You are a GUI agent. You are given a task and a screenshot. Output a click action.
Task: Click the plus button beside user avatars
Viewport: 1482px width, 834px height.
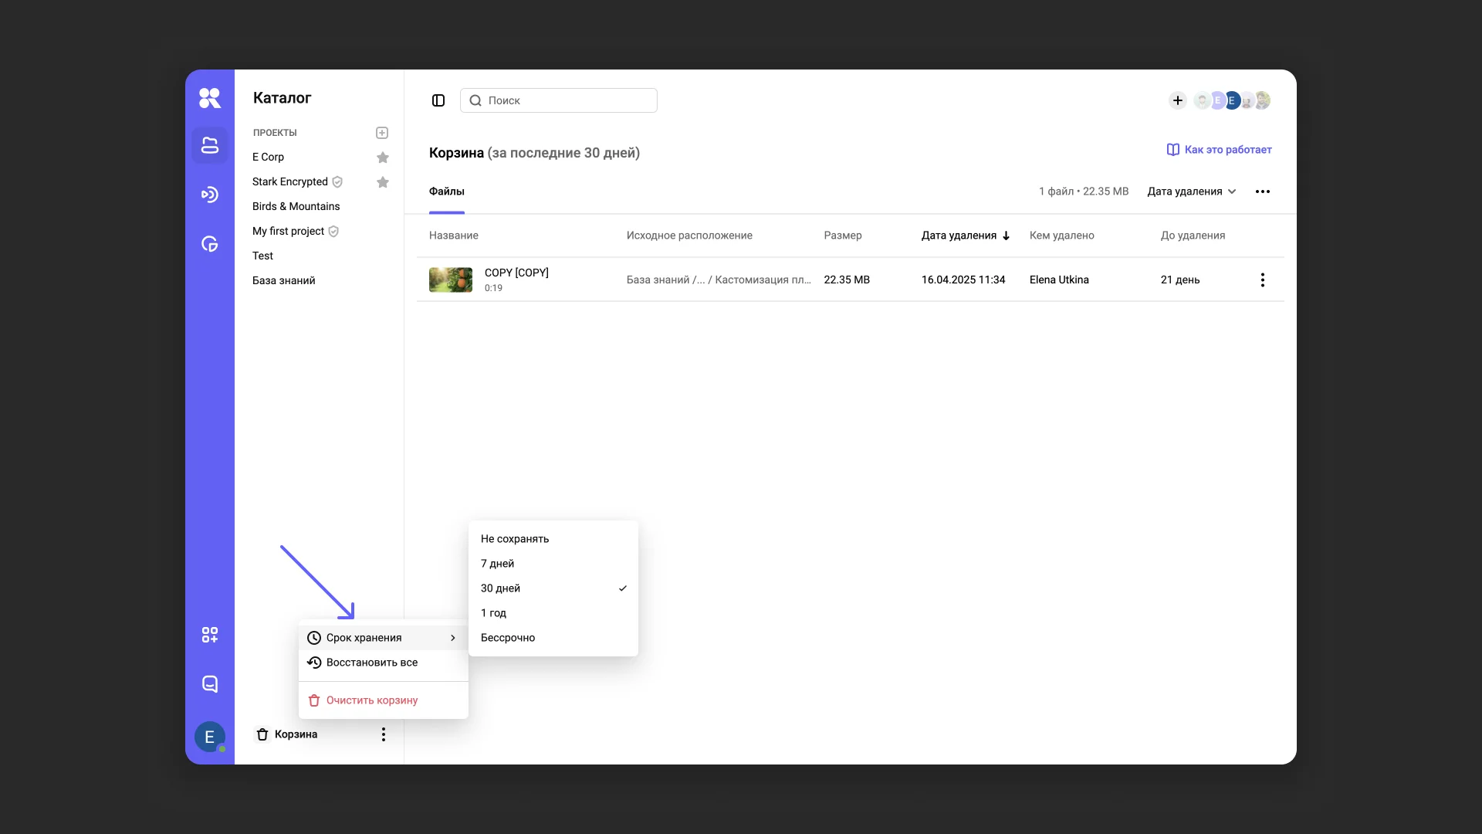click(x=1178, y=100)
